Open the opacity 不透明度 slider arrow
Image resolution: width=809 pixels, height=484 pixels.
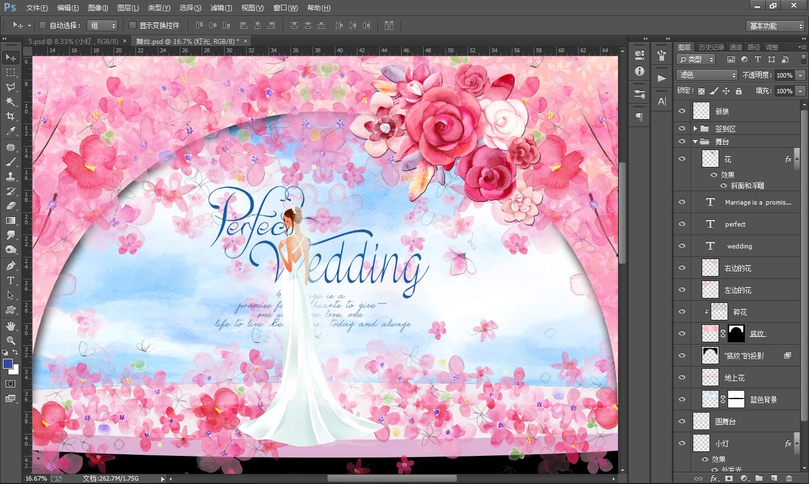[801, 75]
